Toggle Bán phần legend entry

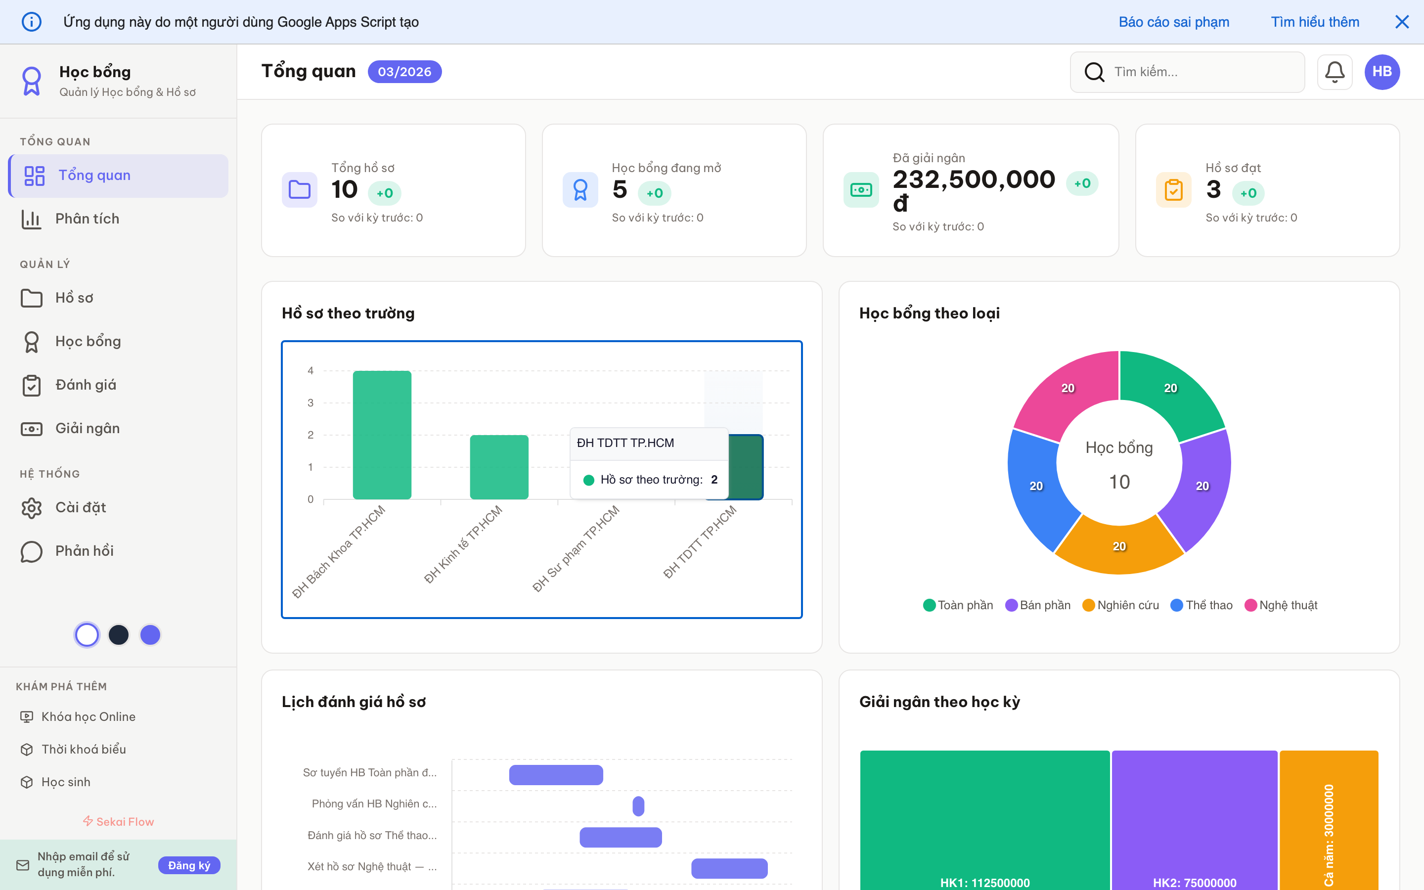[1038, 605]
